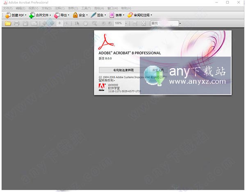Click the 软件学堂 licensee text
This screenshot has width=246, height=192.
point(114,88)
